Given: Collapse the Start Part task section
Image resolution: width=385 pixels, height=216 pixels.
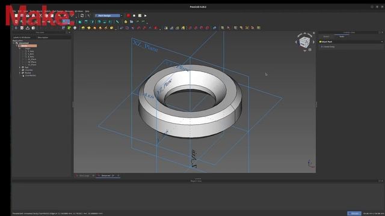Looking at the screenshot, I should (382, 42).
